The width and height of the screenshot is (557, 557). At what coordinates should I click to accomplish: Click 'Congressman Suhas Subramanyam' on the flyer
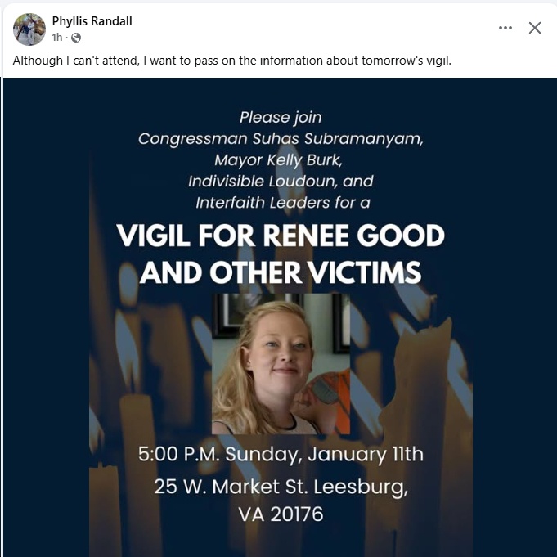pyautogui.click(x=281, y=139)
